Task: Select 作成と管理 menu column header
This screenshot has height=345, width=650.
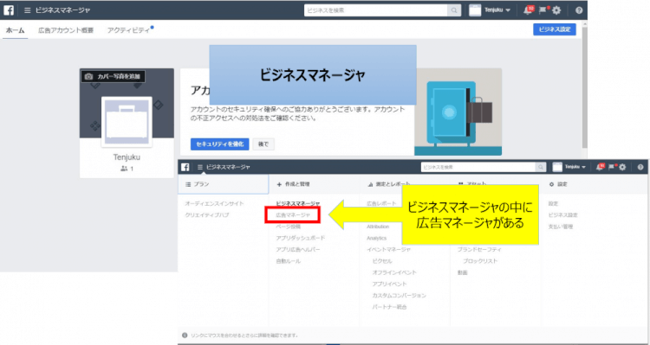Action: click(314, 184)
